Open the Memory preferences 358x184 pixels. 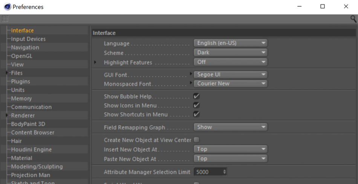coord(21,98)
